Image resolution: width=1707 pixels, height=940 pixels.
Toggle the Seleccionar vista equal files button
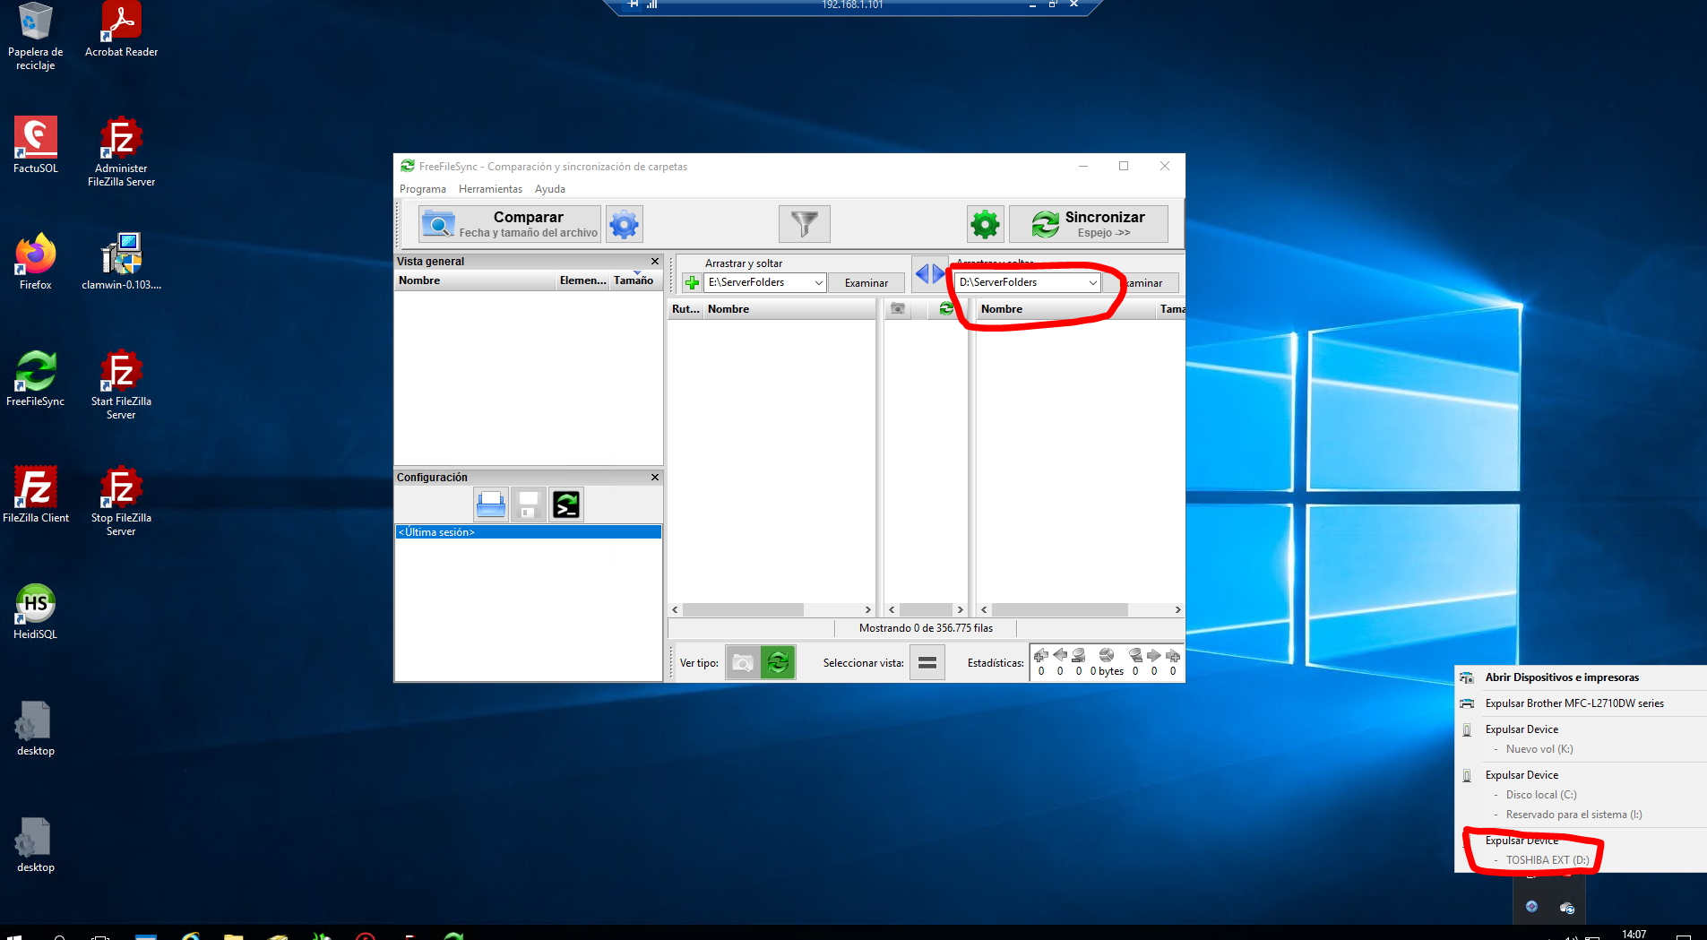[927, 663]
